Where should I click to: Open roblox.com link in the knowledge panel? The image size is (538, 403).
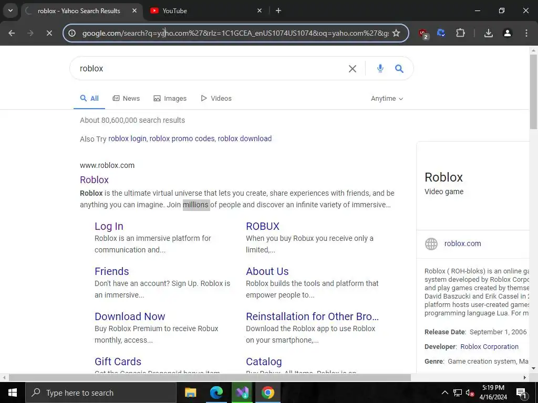point(462,243)
